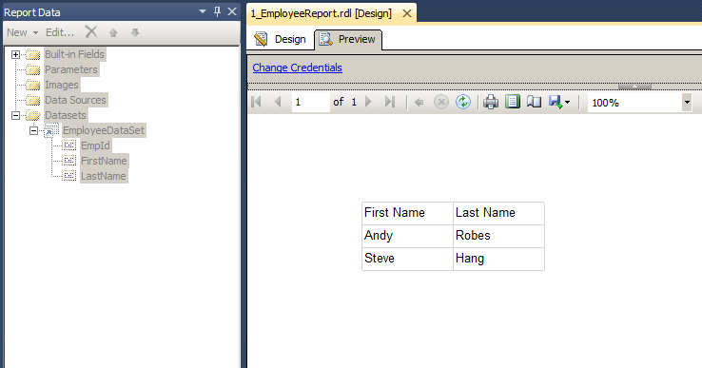Click the current page number field
Screen dimensions: 702x368
pos(310,102)
